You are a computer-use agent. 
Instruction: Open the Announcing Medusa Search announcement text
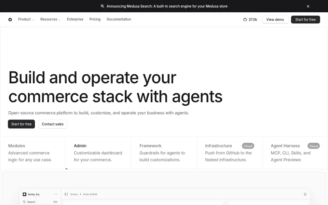167,6
